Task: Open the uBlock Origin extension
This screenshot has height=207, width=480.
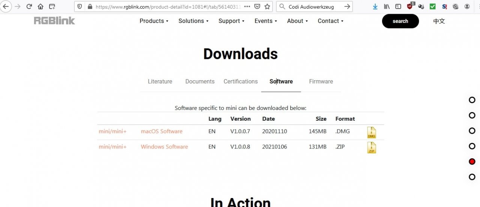Action: tap(410, 6)
